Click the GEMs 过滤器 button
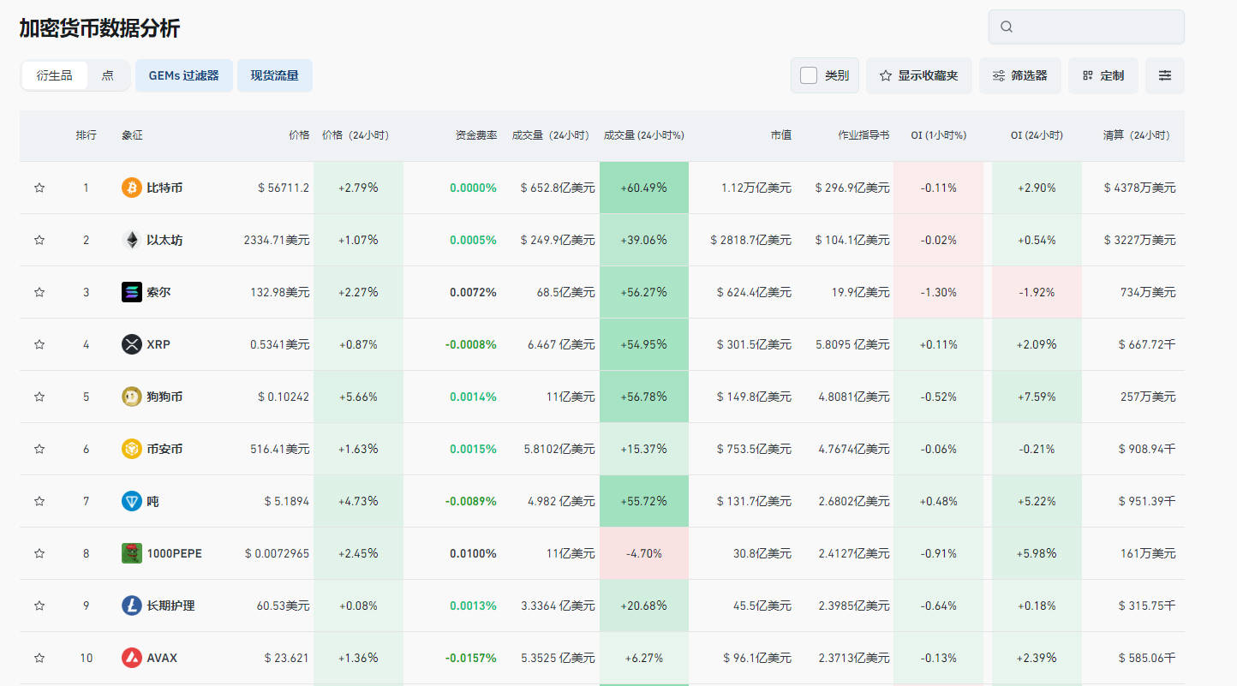The width and height of the screenshot is (1237, 686). (x=184, y=75)
